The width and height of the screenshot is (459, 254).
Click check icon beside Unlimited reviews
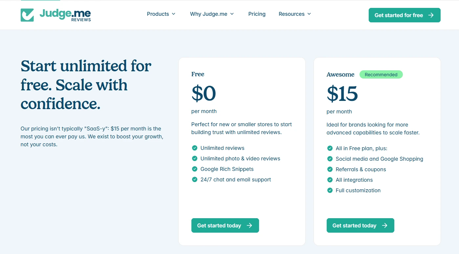point(194,148)
